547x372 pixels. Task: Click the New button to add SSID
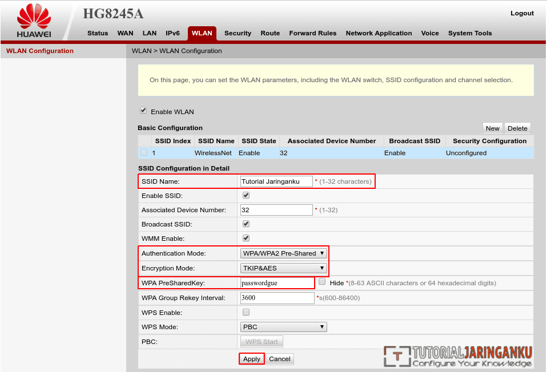click(x=492, y=128)
